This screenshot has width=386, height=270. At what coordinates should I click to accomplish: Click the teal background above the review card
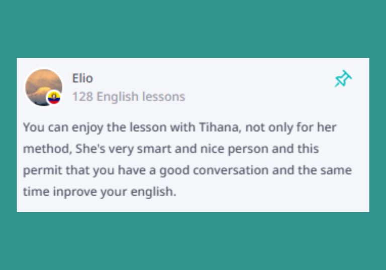193,29
